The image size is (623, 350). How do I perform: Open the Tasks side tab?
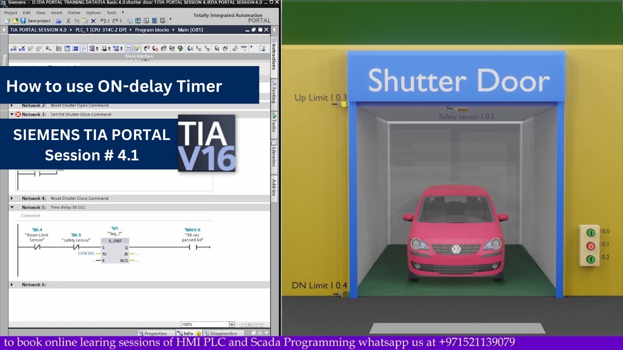click(274, 125)
